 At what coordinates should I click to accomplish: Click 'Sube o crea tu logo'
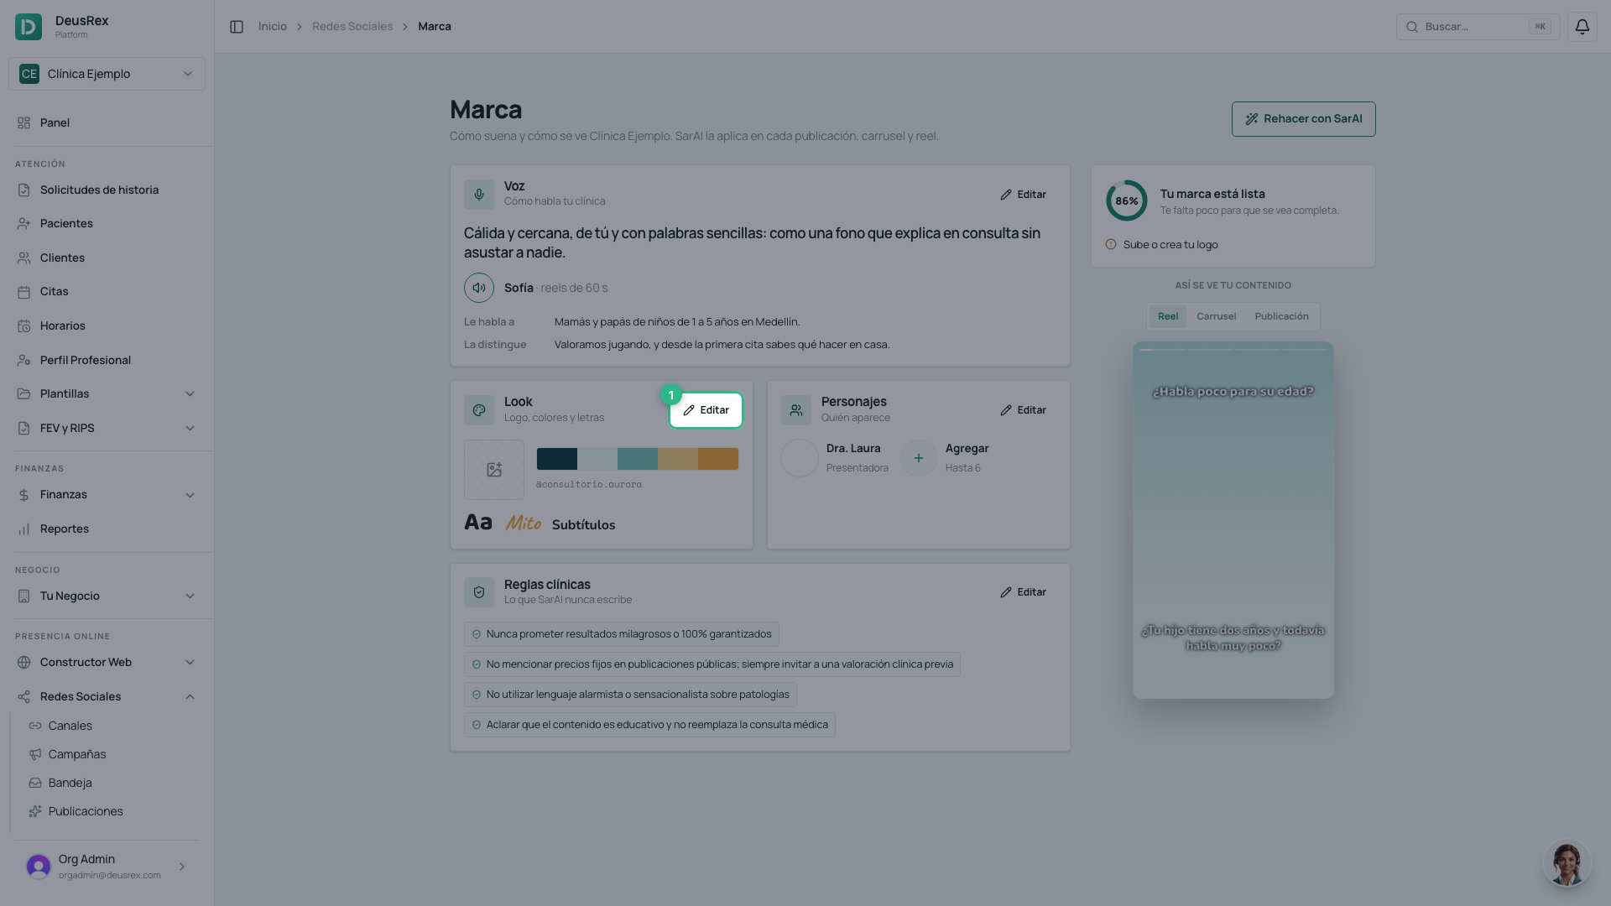point(1170,245)
